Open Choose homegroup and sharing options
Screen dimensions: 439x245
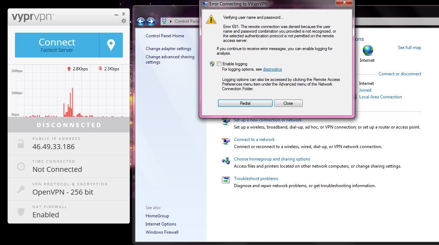(272, 159)
